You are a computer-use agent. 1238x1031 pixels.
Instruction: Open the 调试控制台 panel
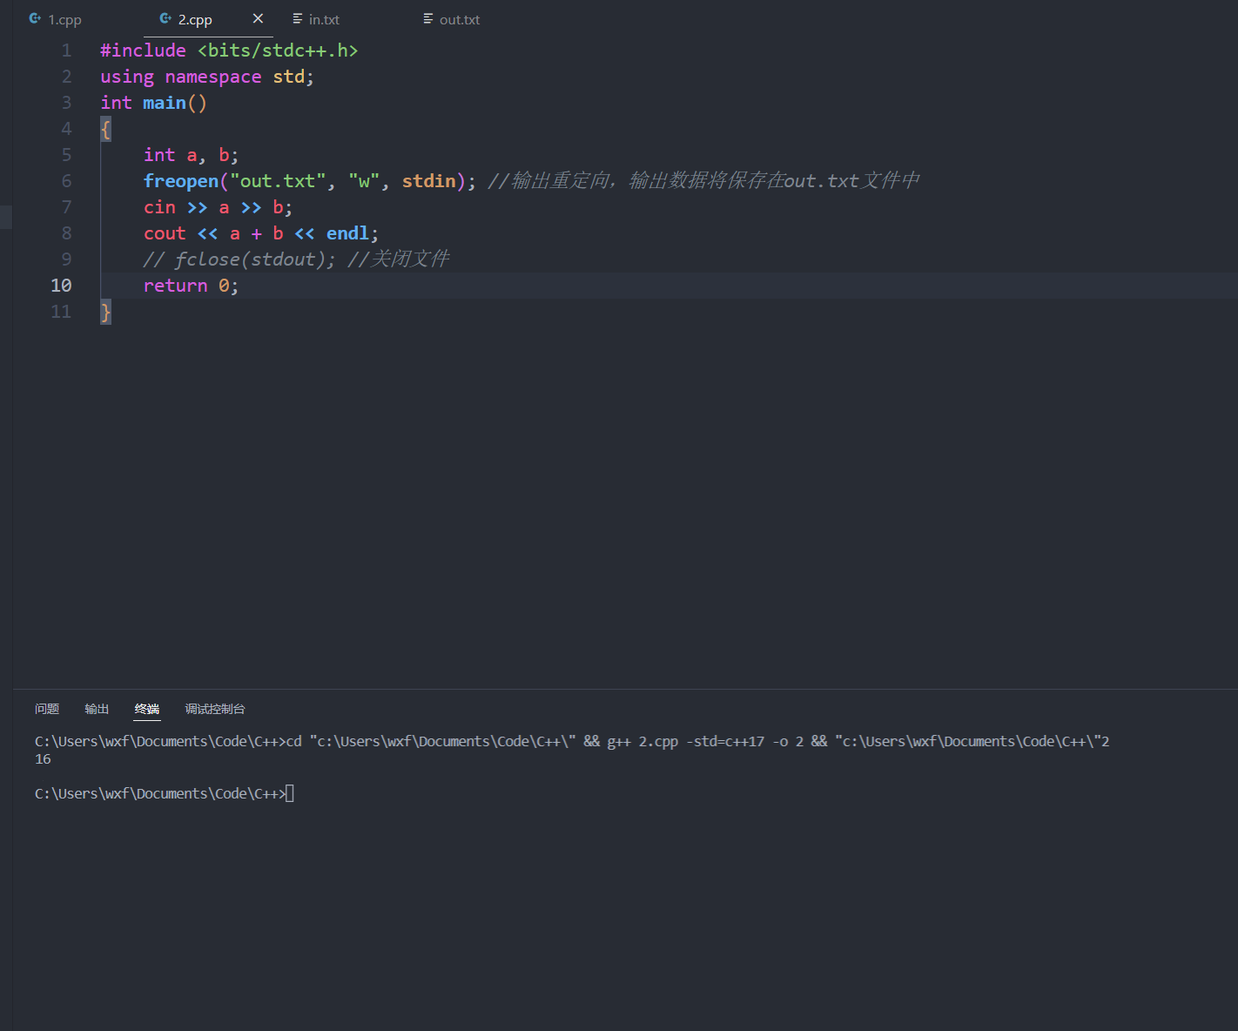click(214, 709)
